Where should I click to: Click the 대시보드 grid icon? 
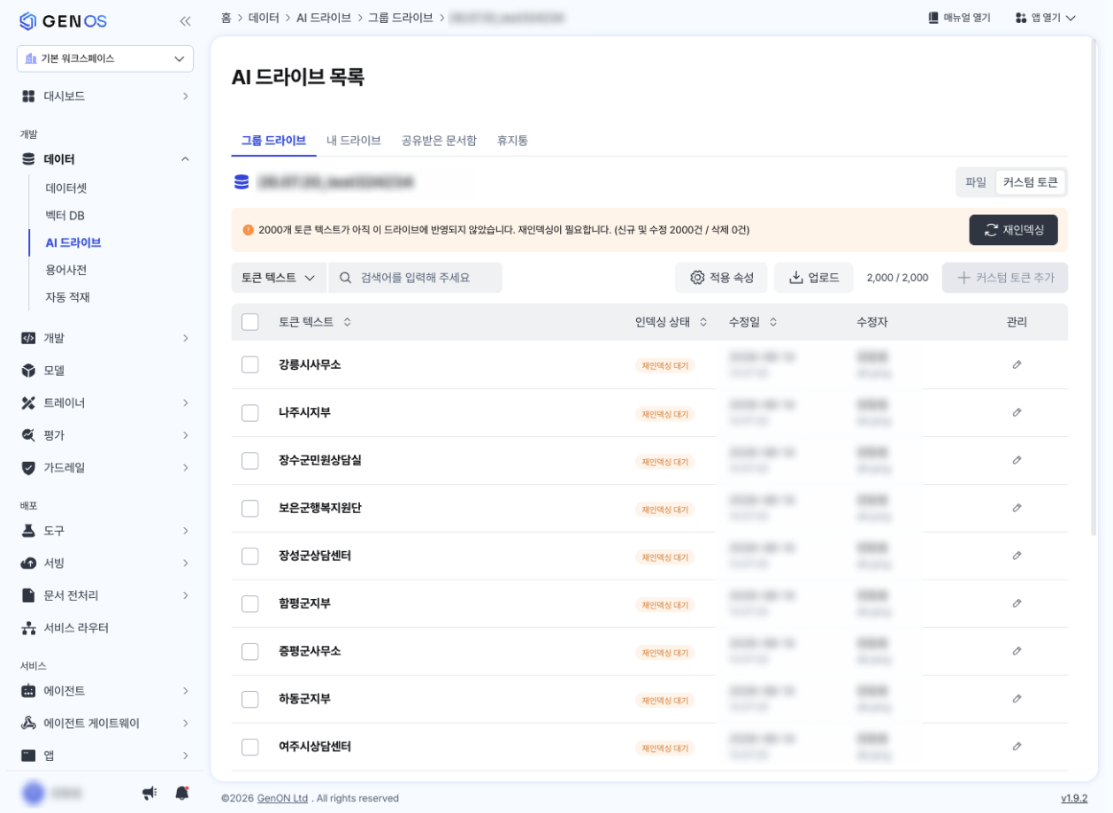point(28,96)
